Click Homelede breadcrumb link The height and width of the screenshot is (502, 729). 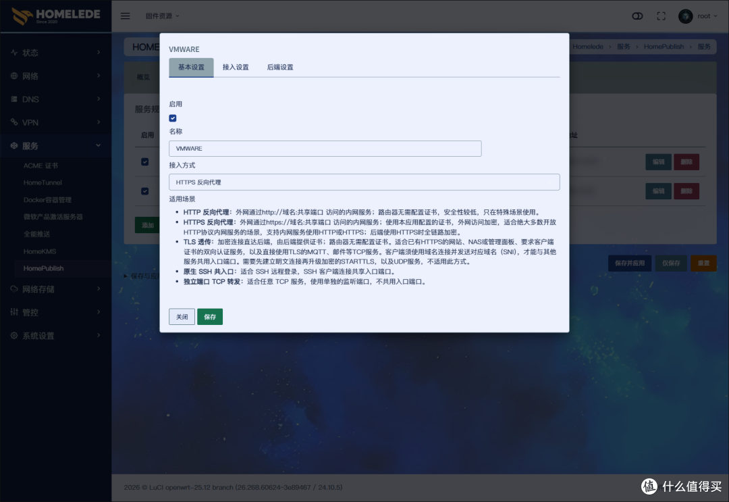[x=588, y=47]
